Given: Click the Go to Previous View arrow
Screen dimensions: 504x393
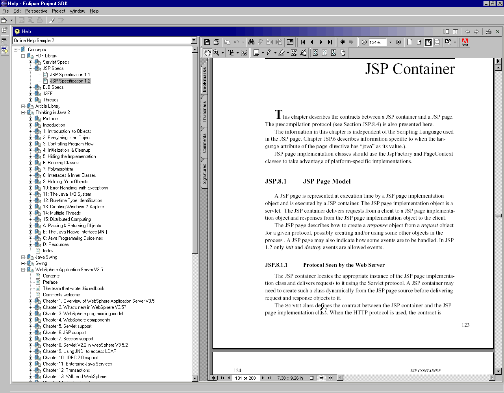Looking at the screenshot, I should (342, 42).
